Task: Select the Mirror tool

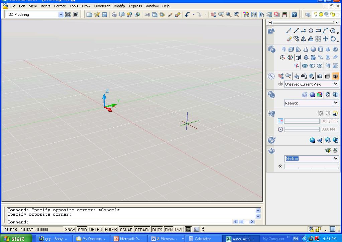Action: (304, 39)
